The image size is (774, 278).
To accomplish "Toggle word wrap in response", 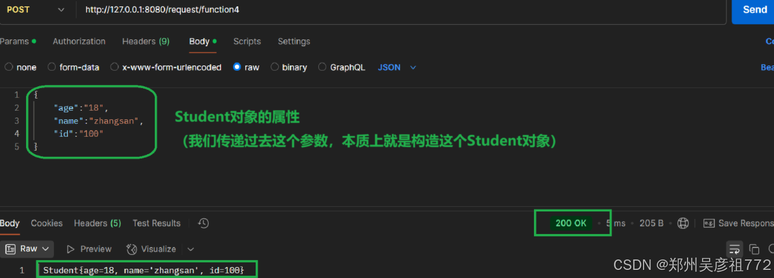I will (735, 249).
